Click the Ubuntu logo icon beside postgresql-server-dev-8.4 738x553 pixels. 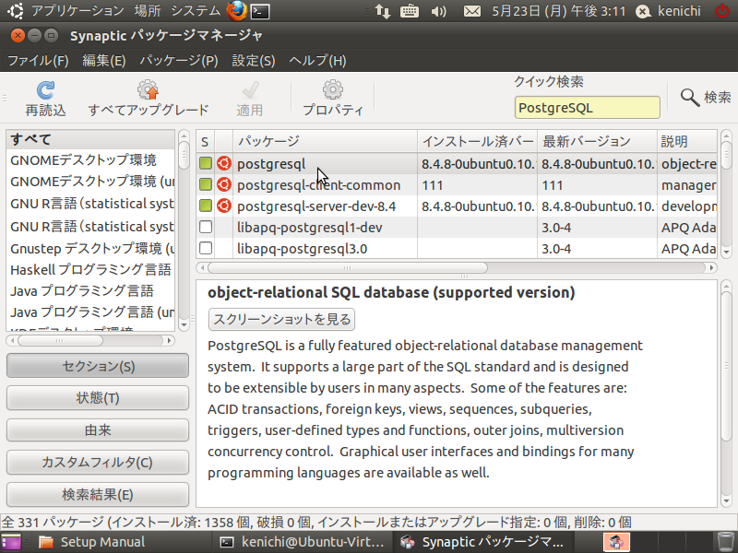coord(224,206)
